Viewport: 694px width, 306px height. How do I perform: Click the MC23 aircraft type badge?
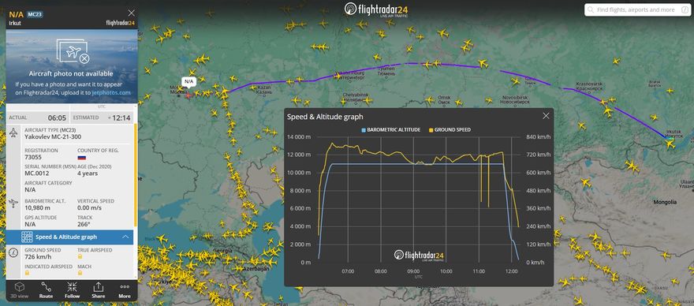tap(35, 14)
